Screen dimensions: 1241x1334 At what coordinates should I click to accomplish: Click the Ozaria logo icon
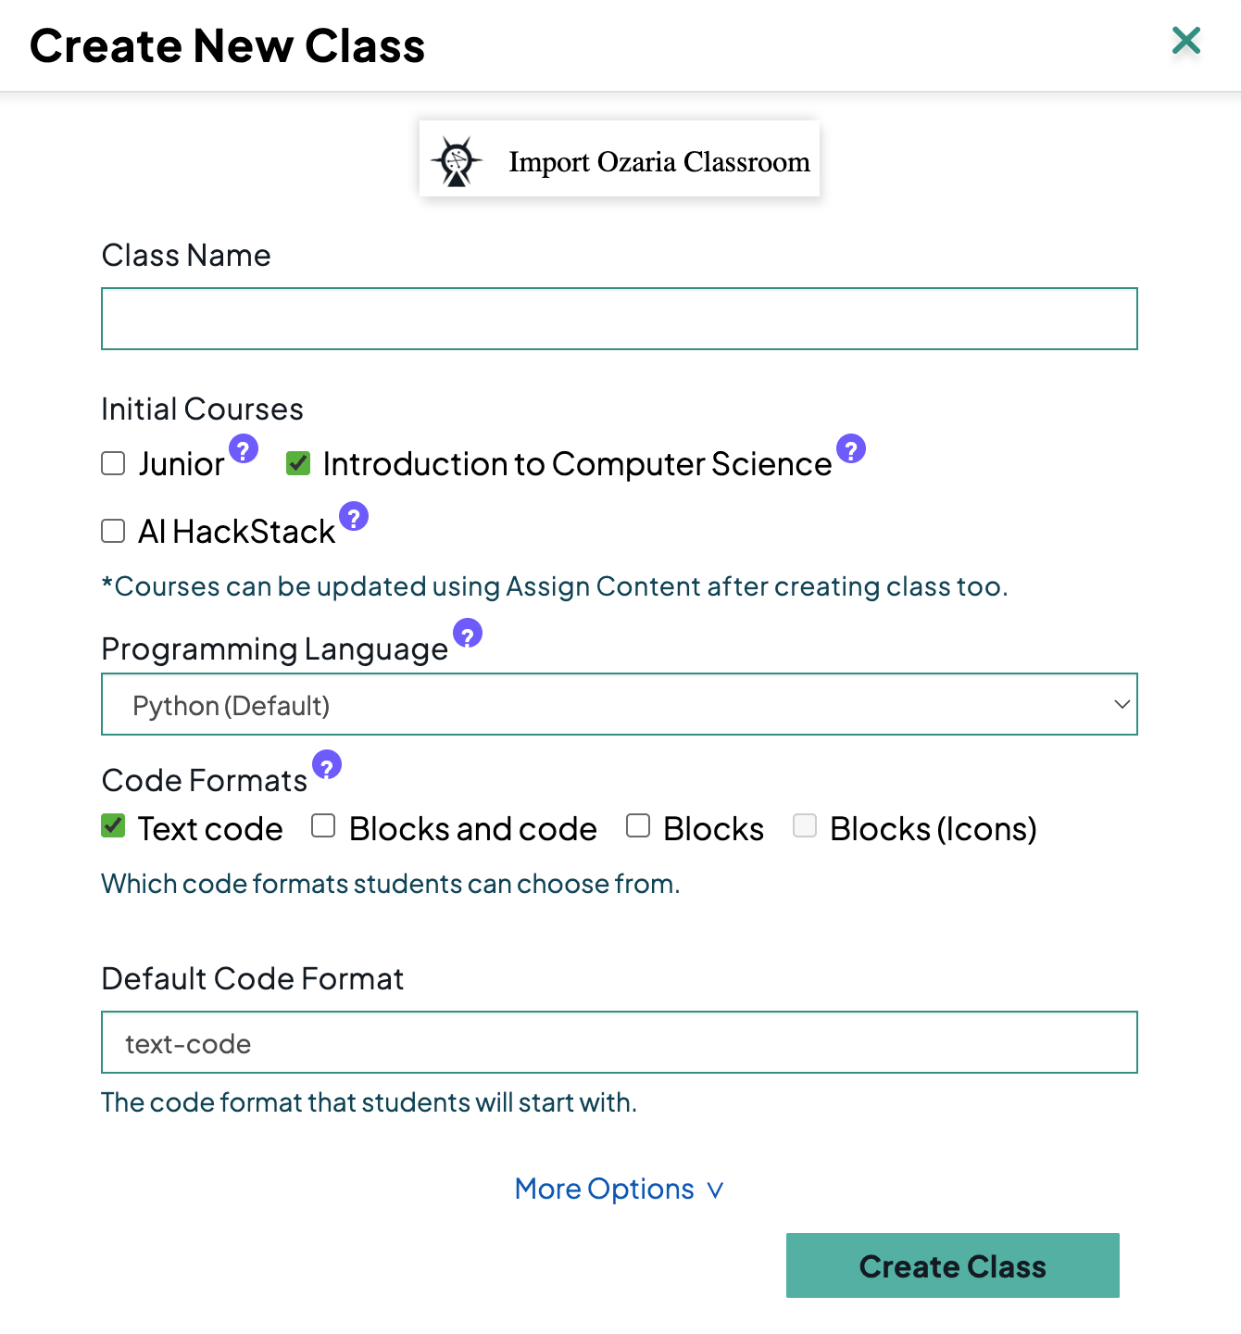[x=456, y=161]
